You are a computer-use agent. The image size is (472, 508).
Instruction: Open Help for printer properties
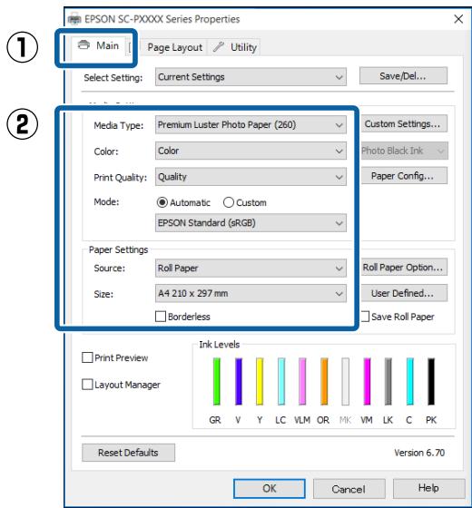428,488
